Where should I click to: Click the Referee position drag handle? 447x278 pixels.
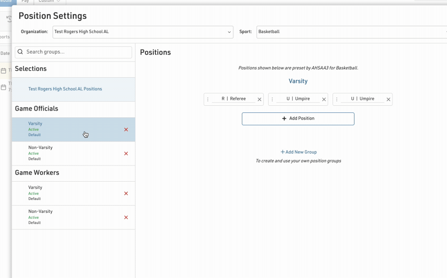[208, 100]
